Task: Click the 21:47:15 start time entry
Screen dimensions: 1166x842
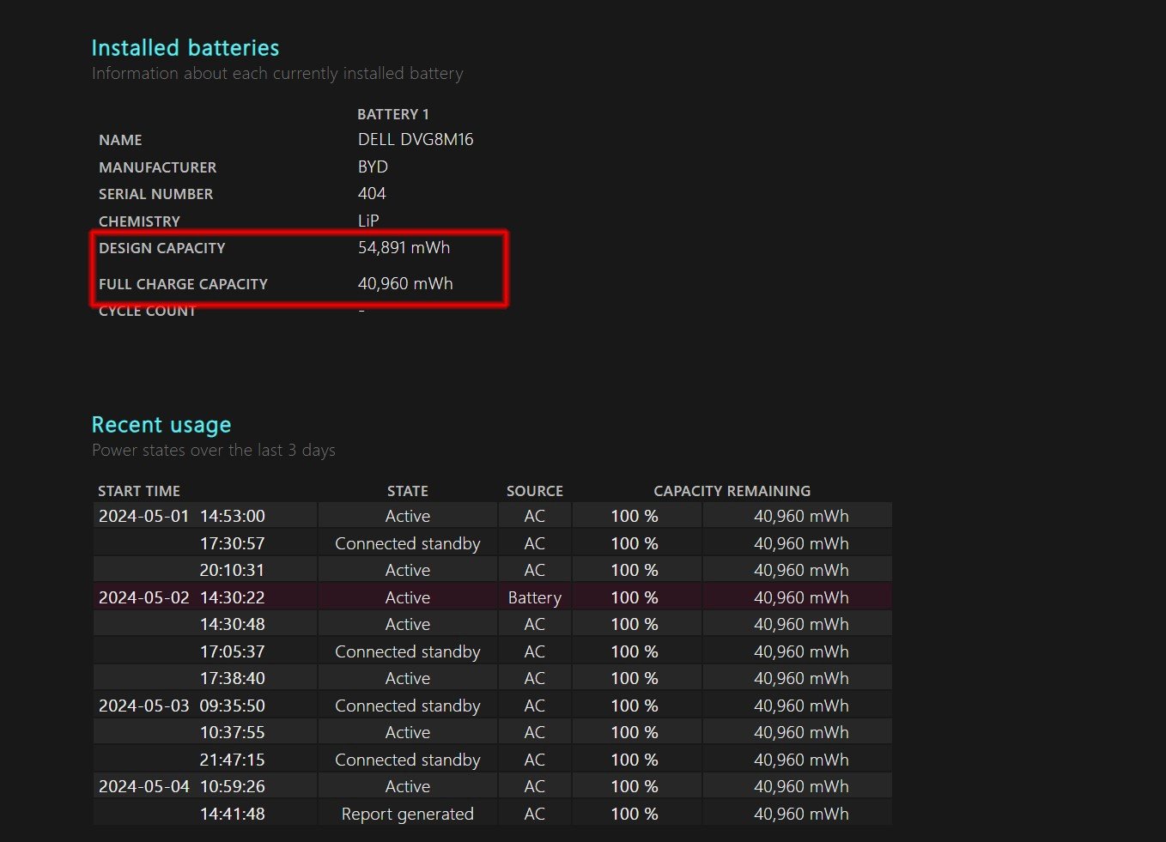Action: point(232,760)
